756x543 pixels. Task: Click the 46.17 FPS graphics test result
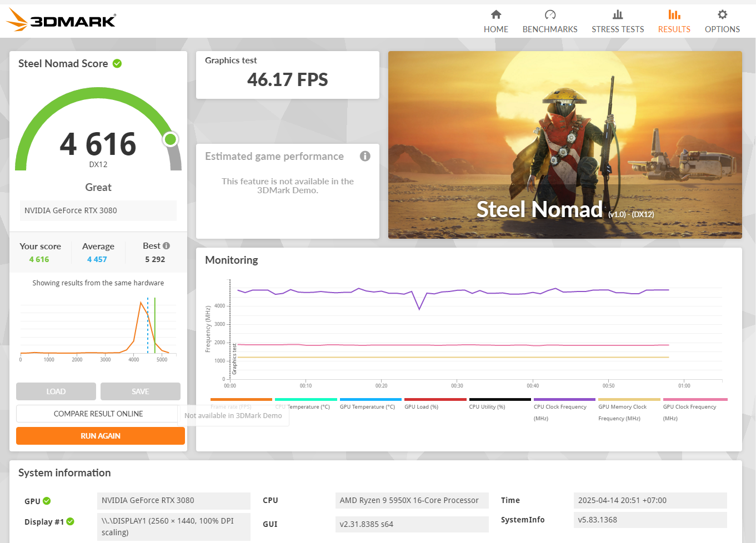point(288,80)
